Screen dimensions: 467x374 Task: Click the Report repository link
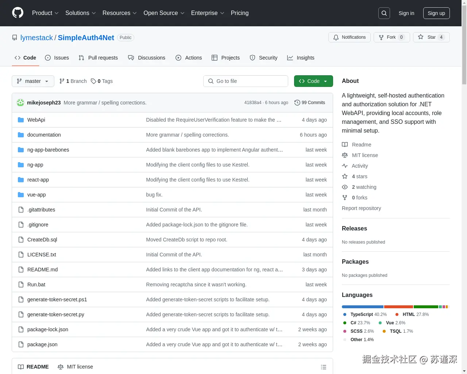361,208
